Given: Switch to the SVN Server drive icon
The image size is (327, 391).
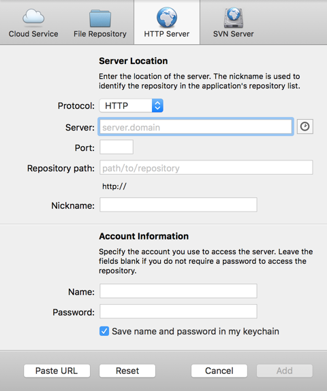Looking at the screenshot, I should (233, 18).
